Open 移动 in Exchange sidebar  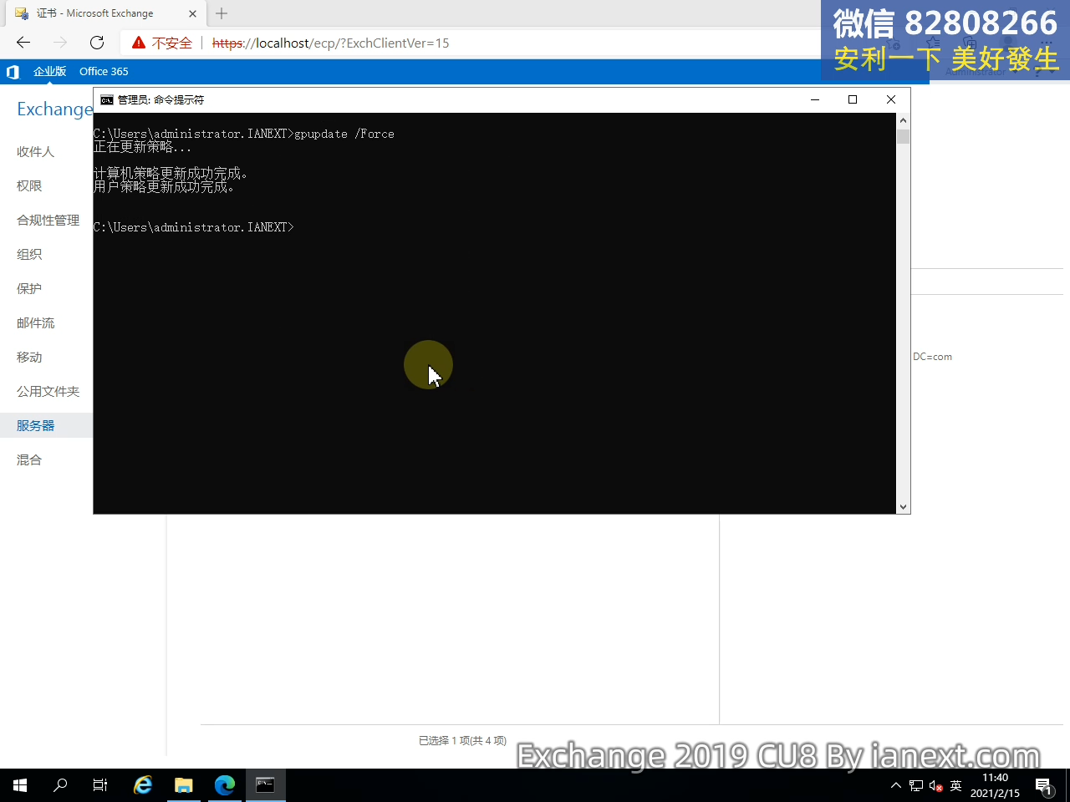click(x=29, y=357)
